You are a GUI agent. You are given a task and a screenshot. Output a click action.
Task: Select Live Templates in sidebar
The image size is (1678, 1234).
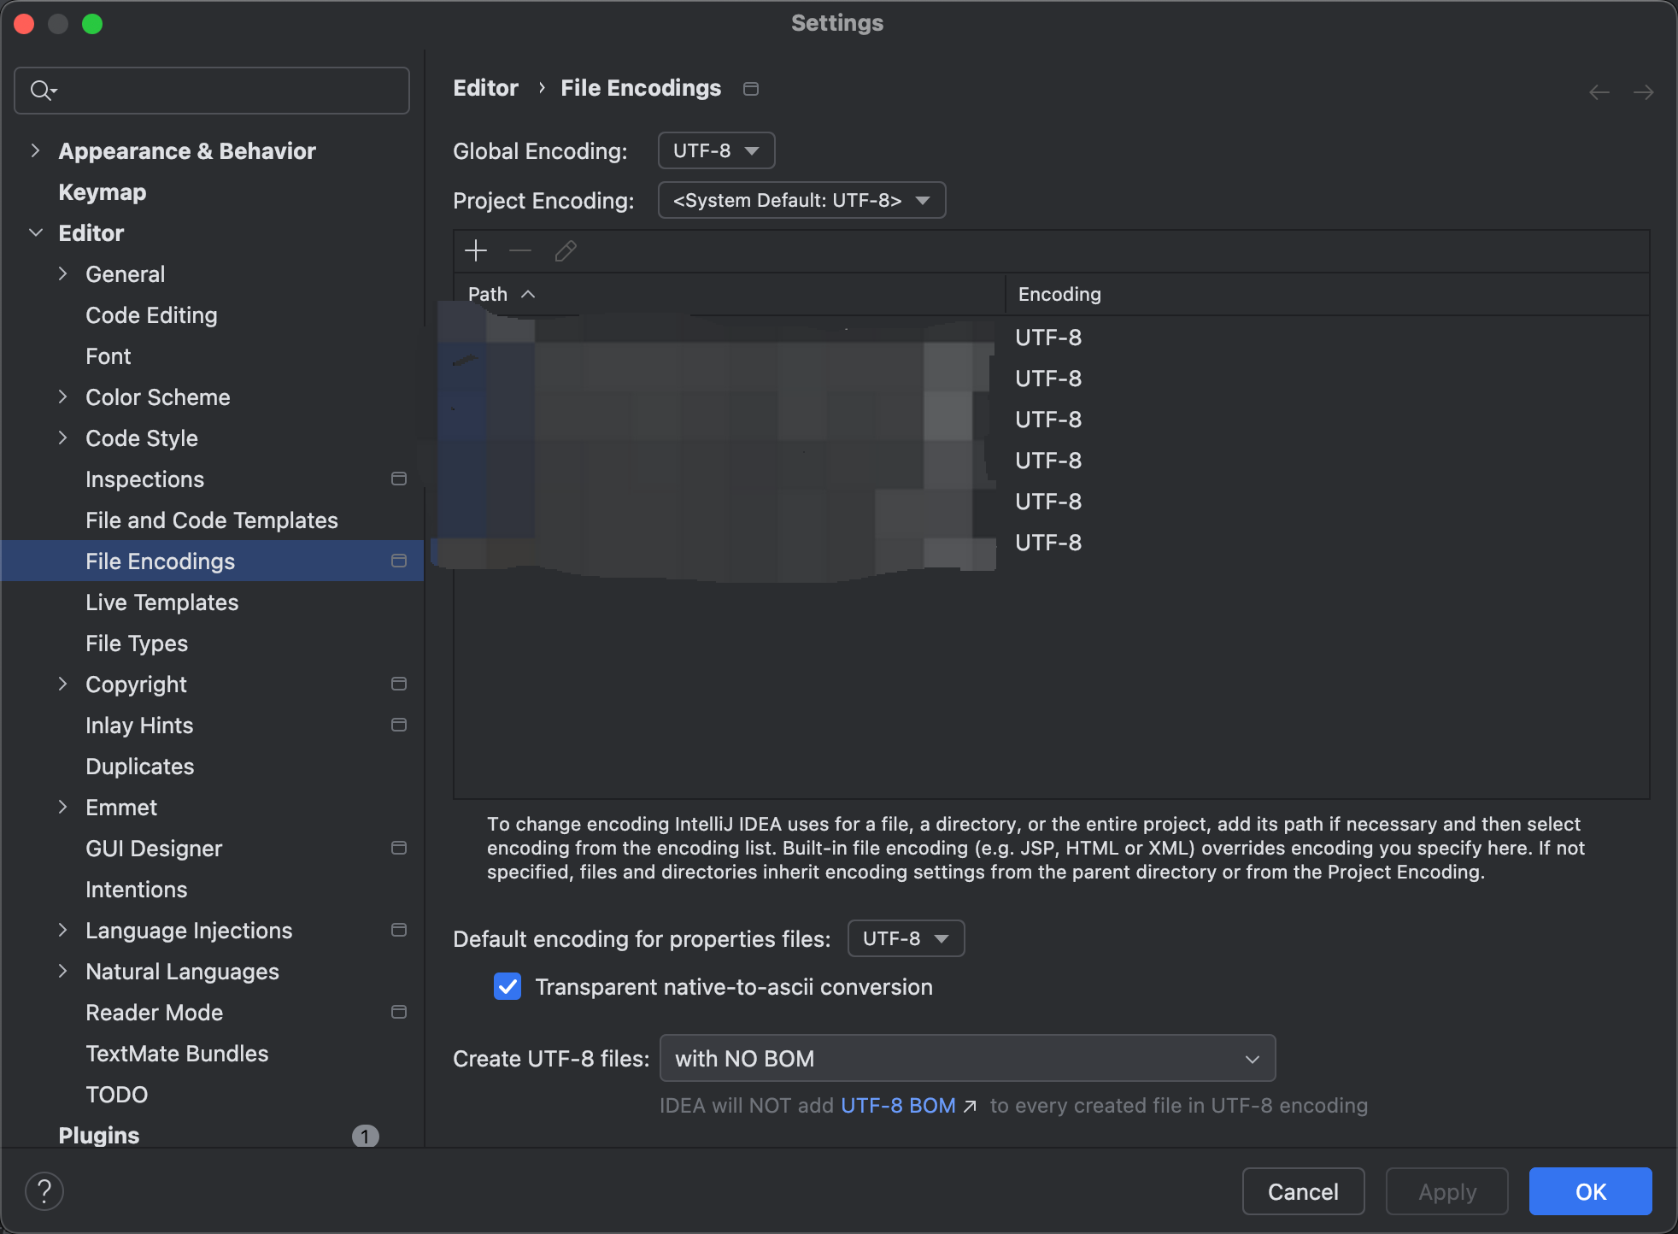pos(161,602)
